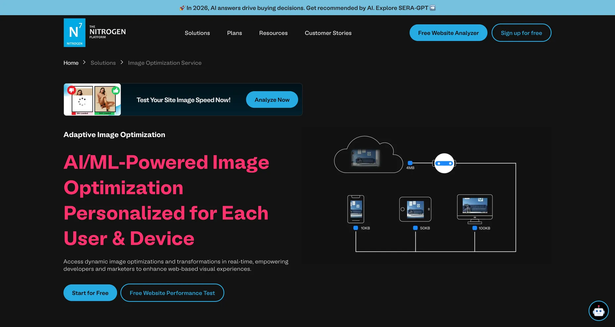Viewport: 615px width, 327px height.
Task: Click the chevron between Home and Solutions
Action: (84, 62)
